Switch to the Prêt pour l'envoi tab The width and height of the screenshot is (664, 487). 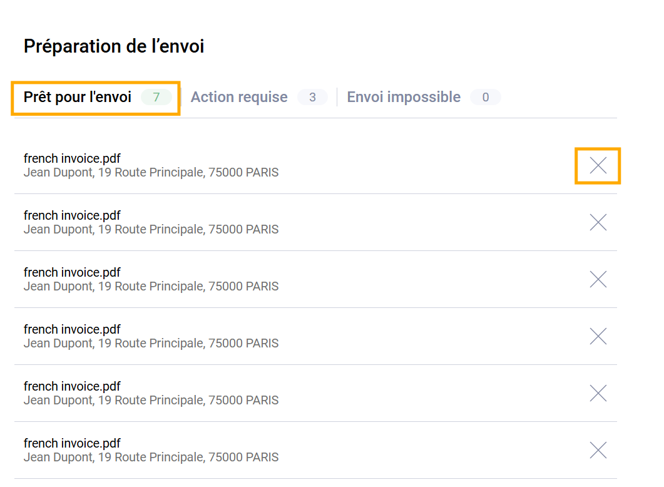pyautogui.click(x=78, y=97)
